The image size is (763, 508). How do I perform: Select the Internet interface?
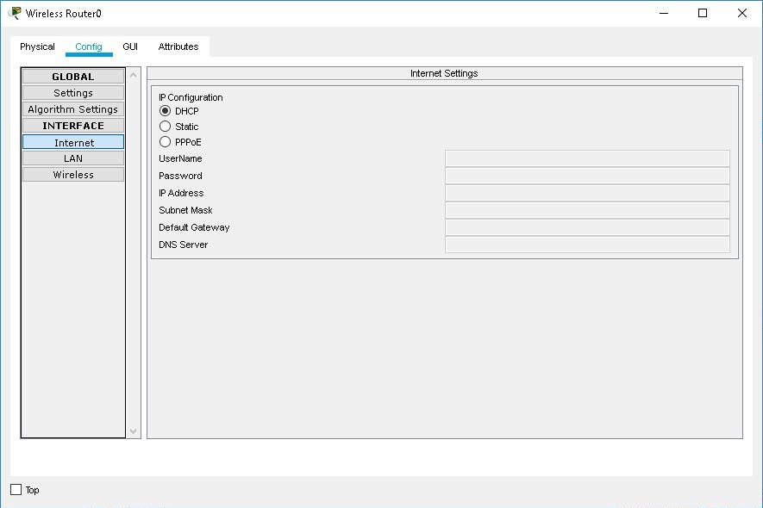point(72,141)
